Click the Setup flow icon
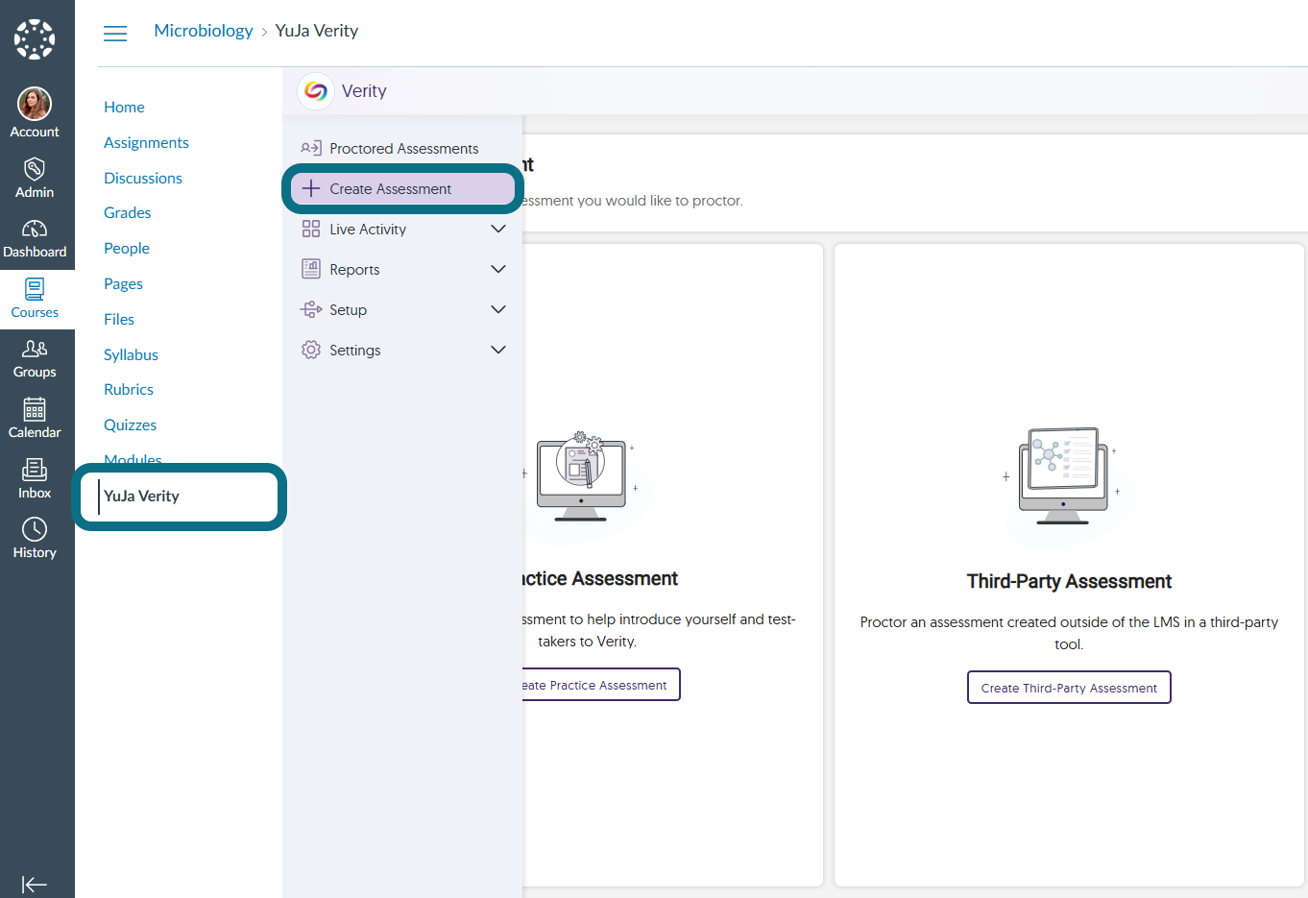The height and width of the screenshot is (898, 1308). pyautogui.click(x=311, y=309)
